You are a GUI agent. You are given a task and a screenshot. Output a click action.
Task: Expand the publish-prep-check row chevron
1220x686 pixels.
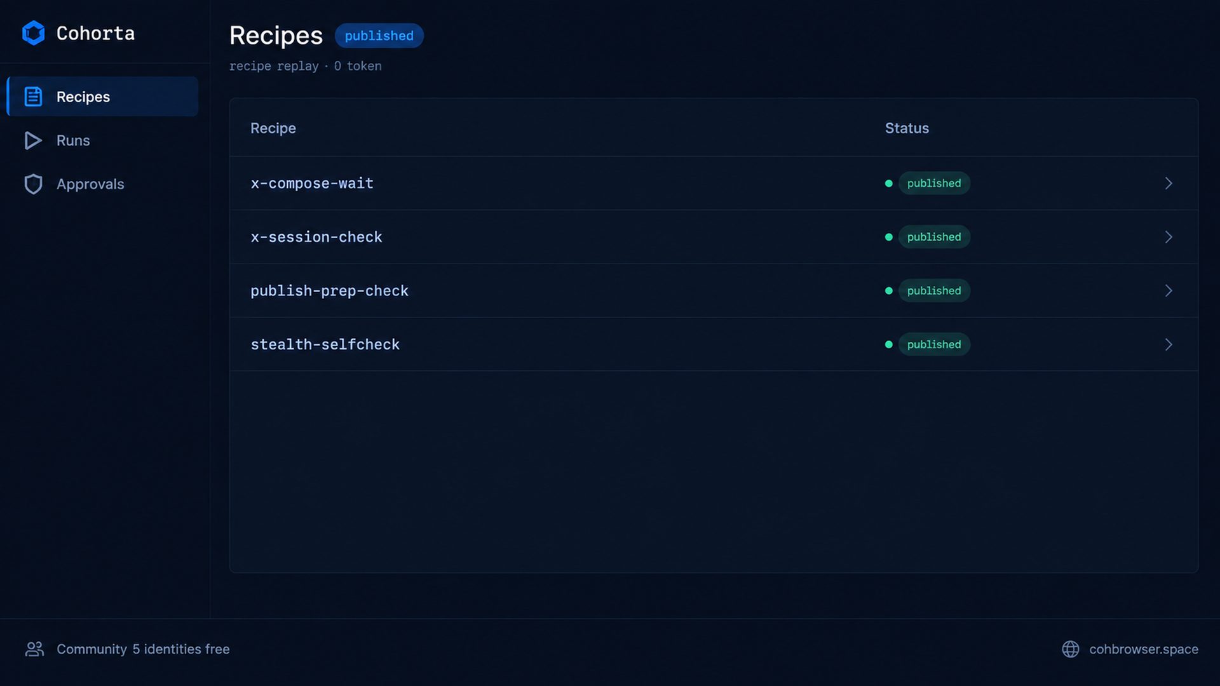[x=1169, y=291]
